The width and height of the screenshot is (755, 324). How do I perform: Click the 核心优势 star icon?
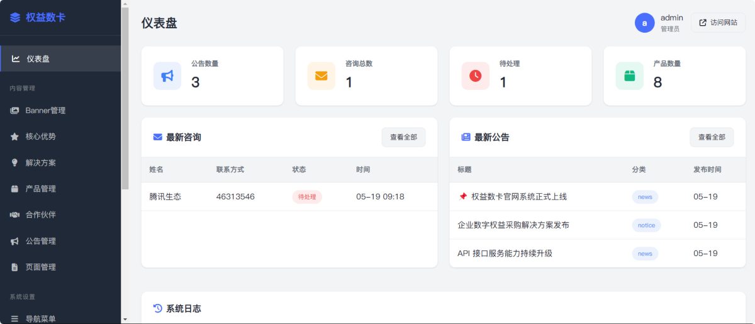point(14,137)
